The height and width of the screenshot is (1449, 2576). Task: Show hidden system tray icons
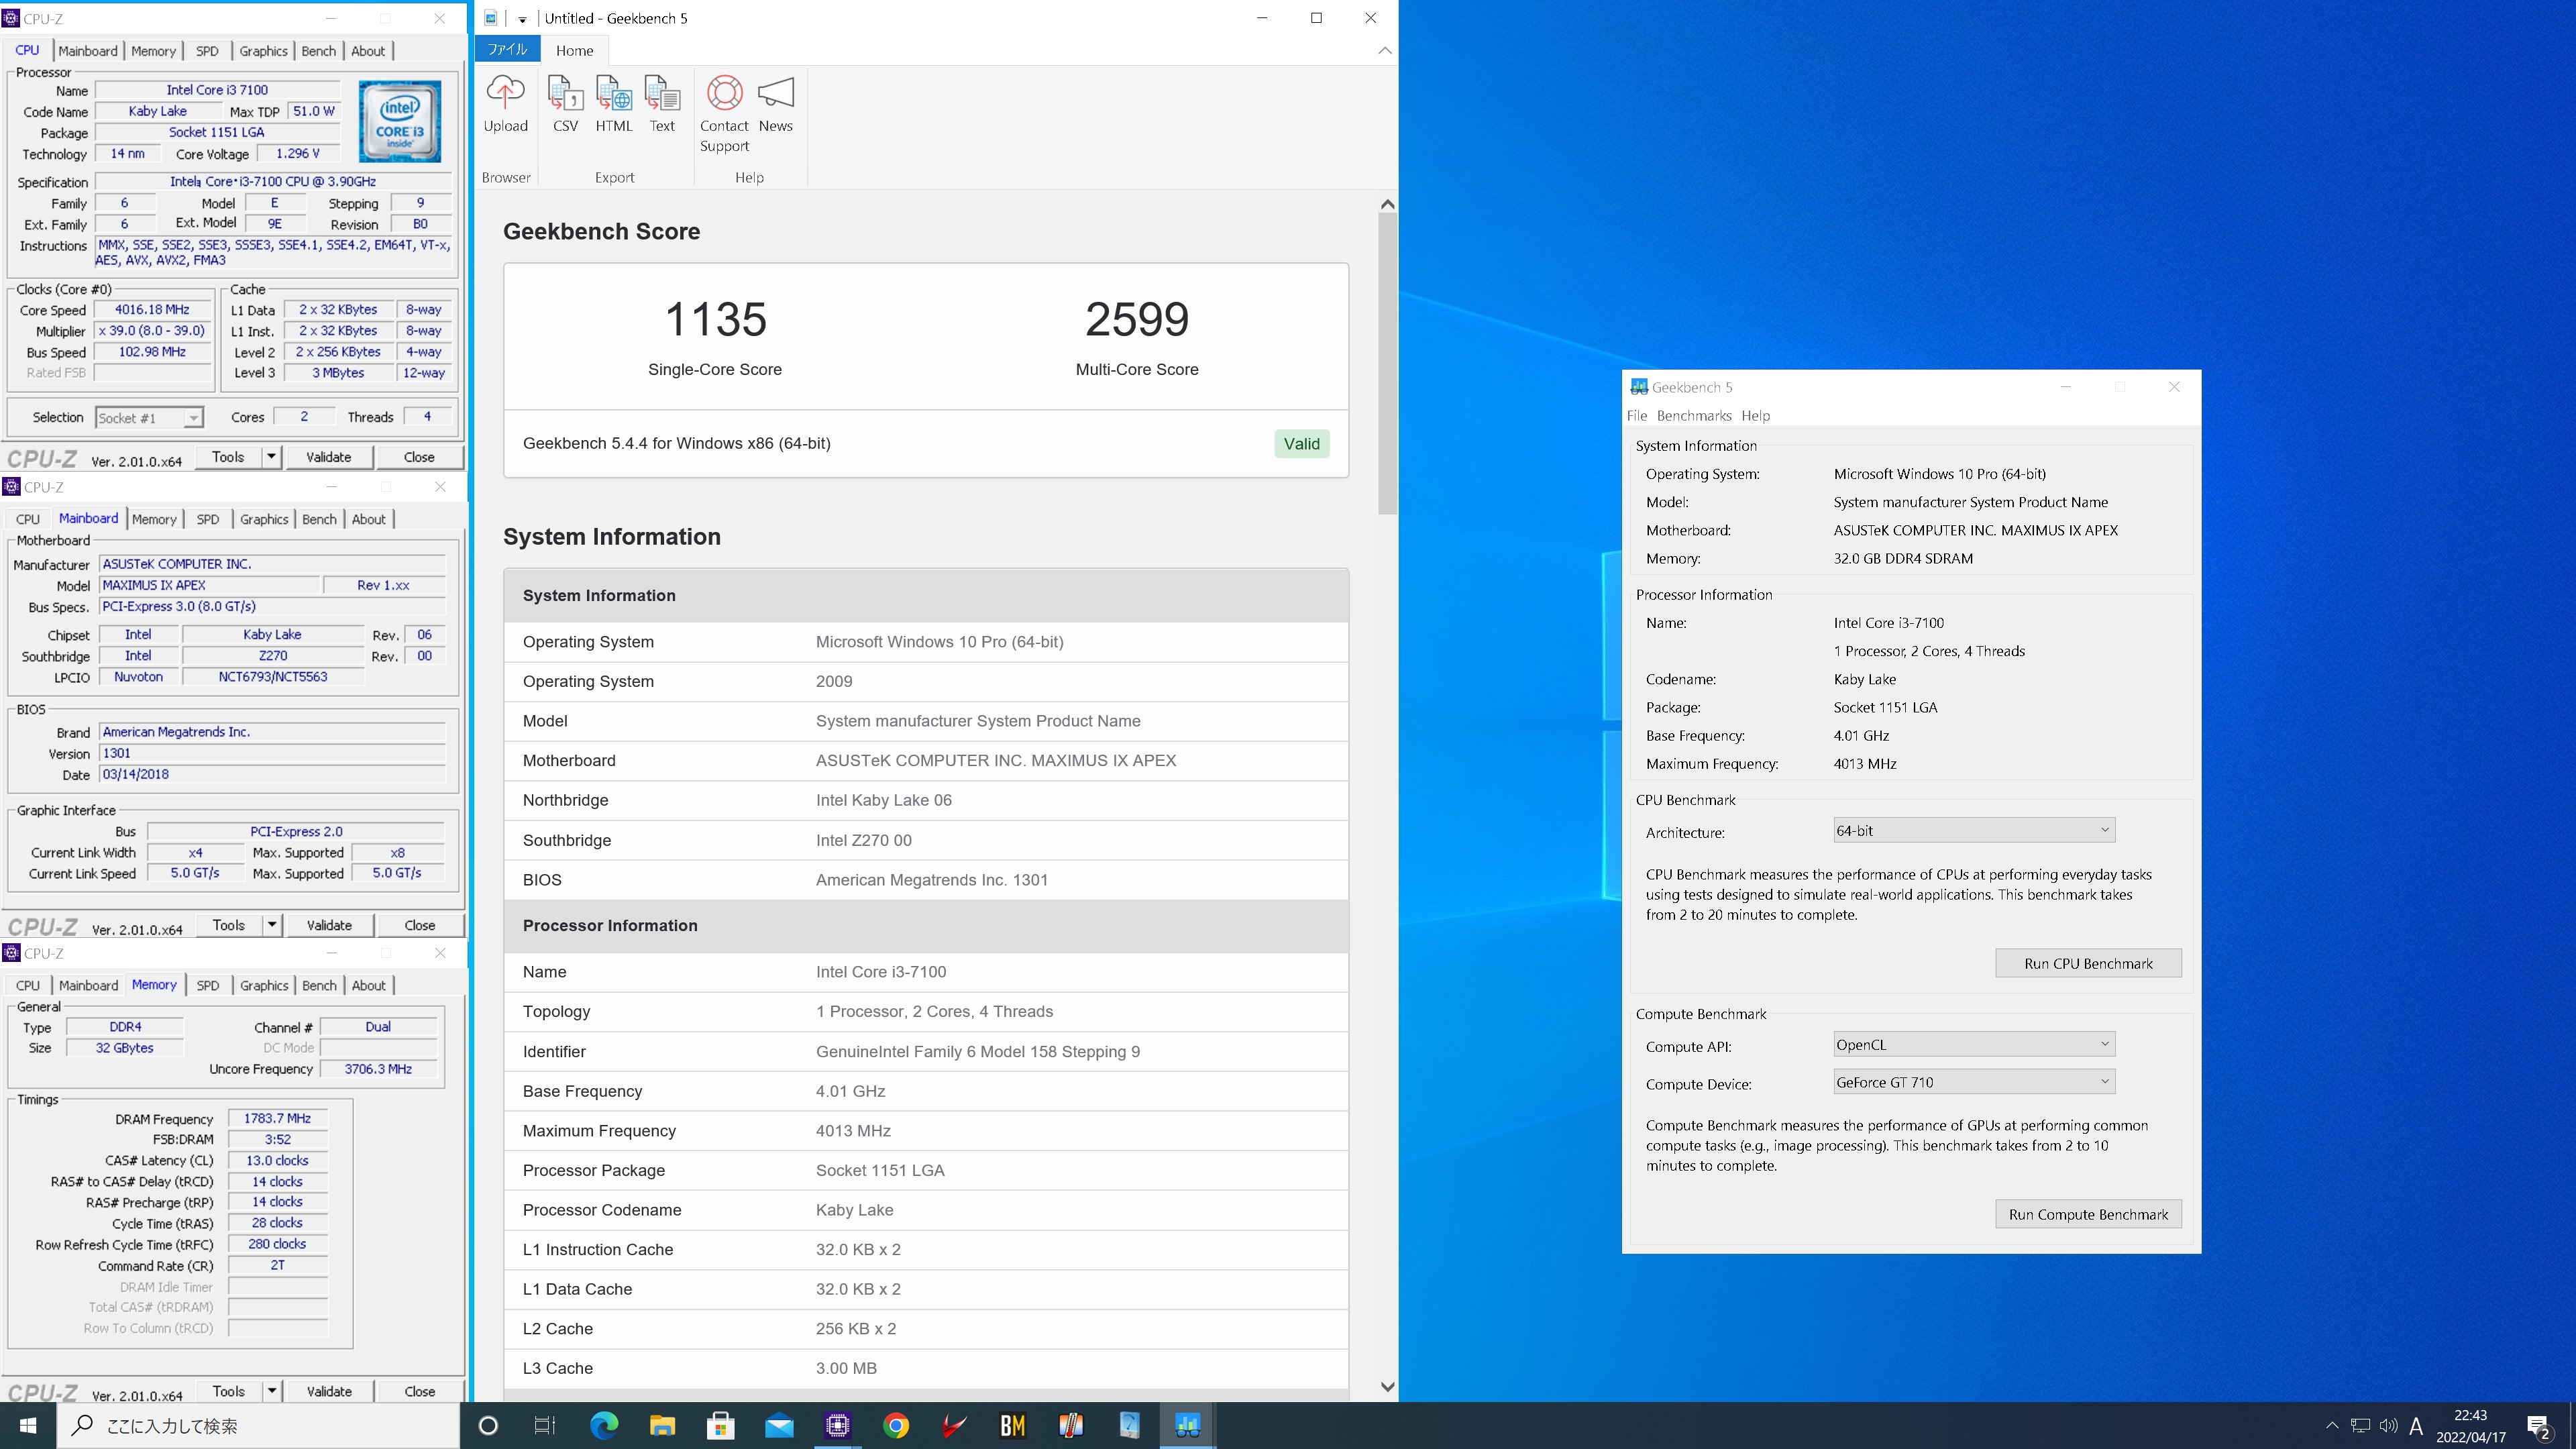[2332, 1426]
